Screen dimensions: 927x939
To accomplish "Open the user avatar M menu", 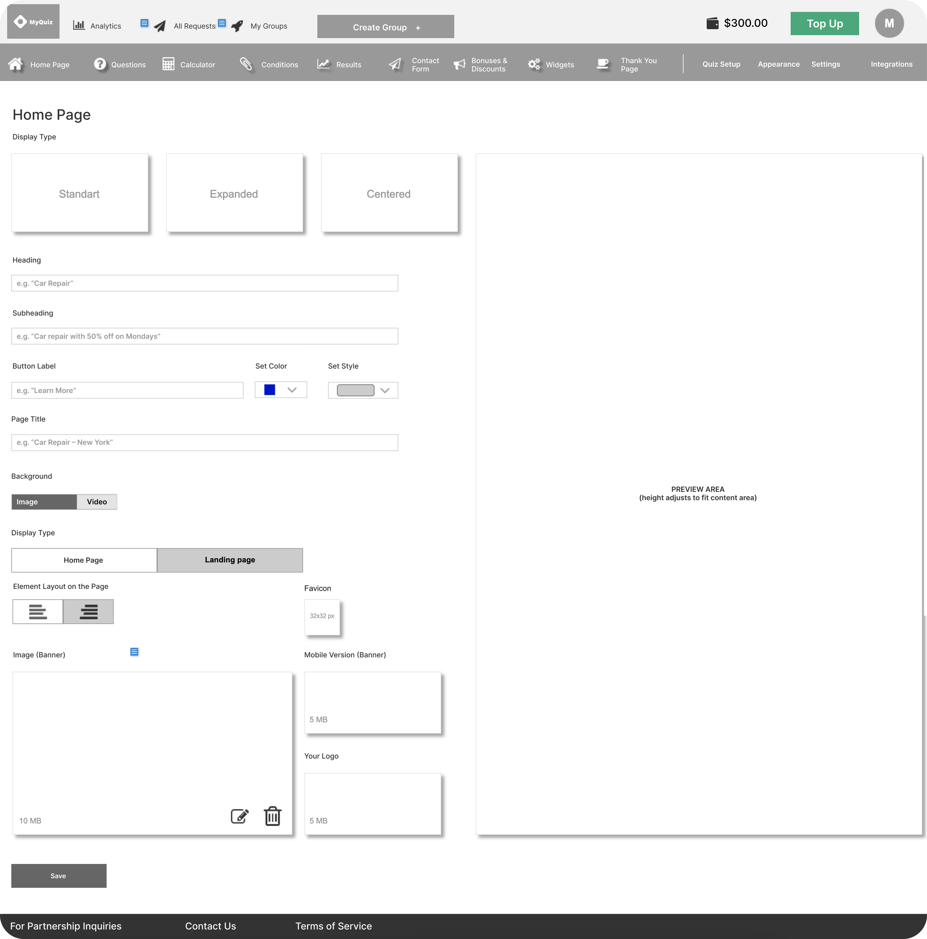I will pyautogui.click(x=889, y=23).
